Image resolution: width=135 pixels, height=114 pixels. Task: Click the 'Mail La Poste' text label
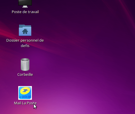coord(25,103)
